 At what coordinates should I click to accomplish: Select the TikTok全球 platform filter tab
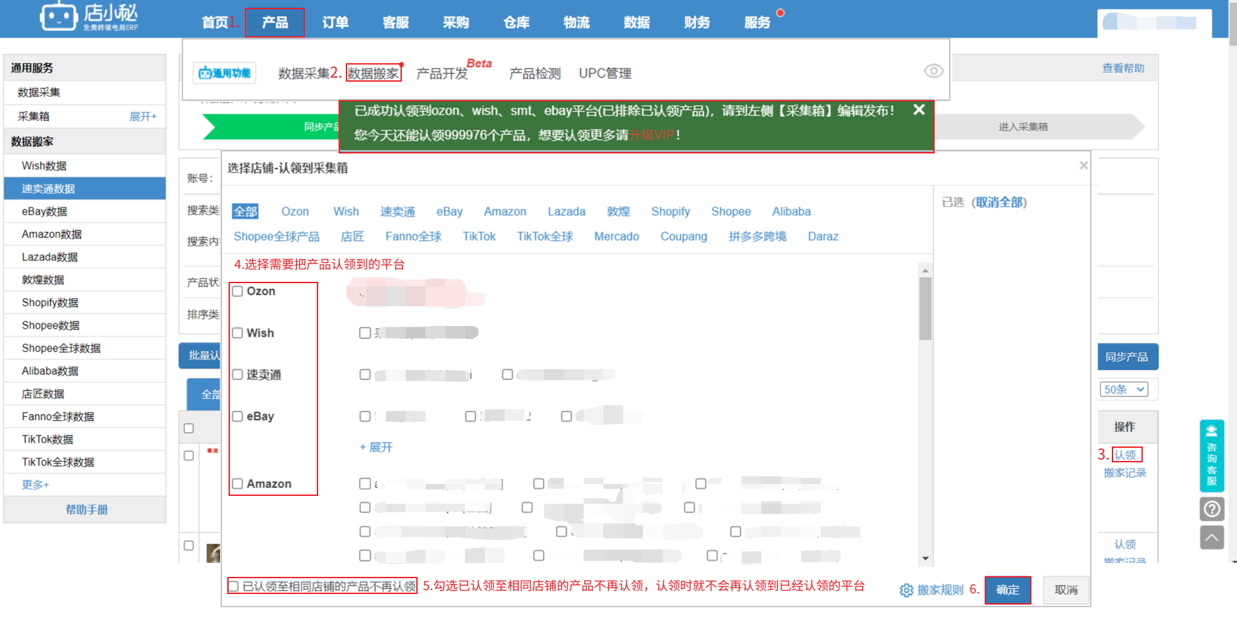[545, 236]
